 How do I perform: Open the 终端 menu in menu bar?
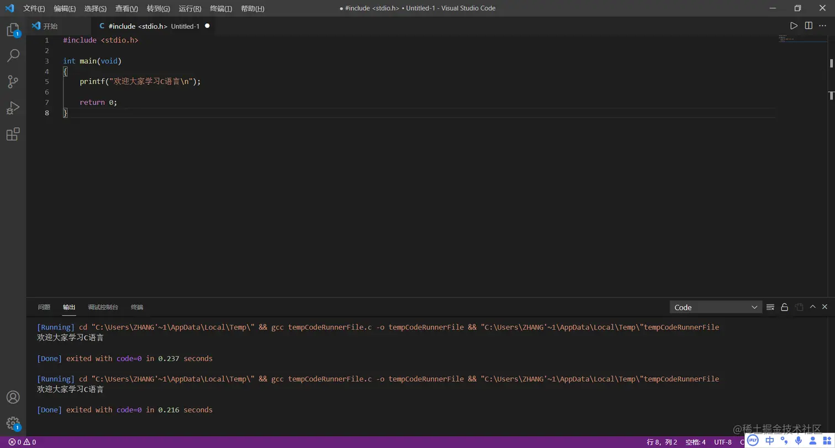click(221, 9)
